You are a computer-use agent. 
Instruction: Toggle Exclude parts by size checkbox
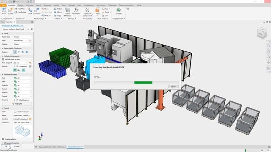click(3, 59)
